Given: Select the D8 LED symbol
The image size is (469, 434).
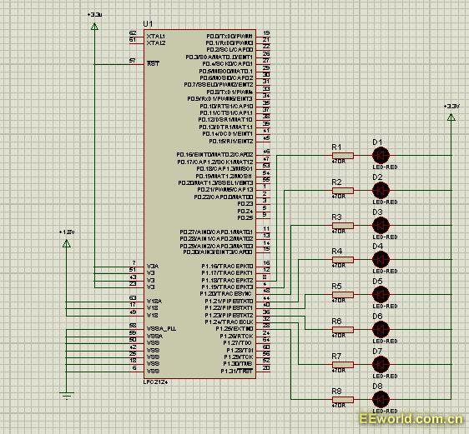Looking at the screenshot, I should tap(381, 399).
